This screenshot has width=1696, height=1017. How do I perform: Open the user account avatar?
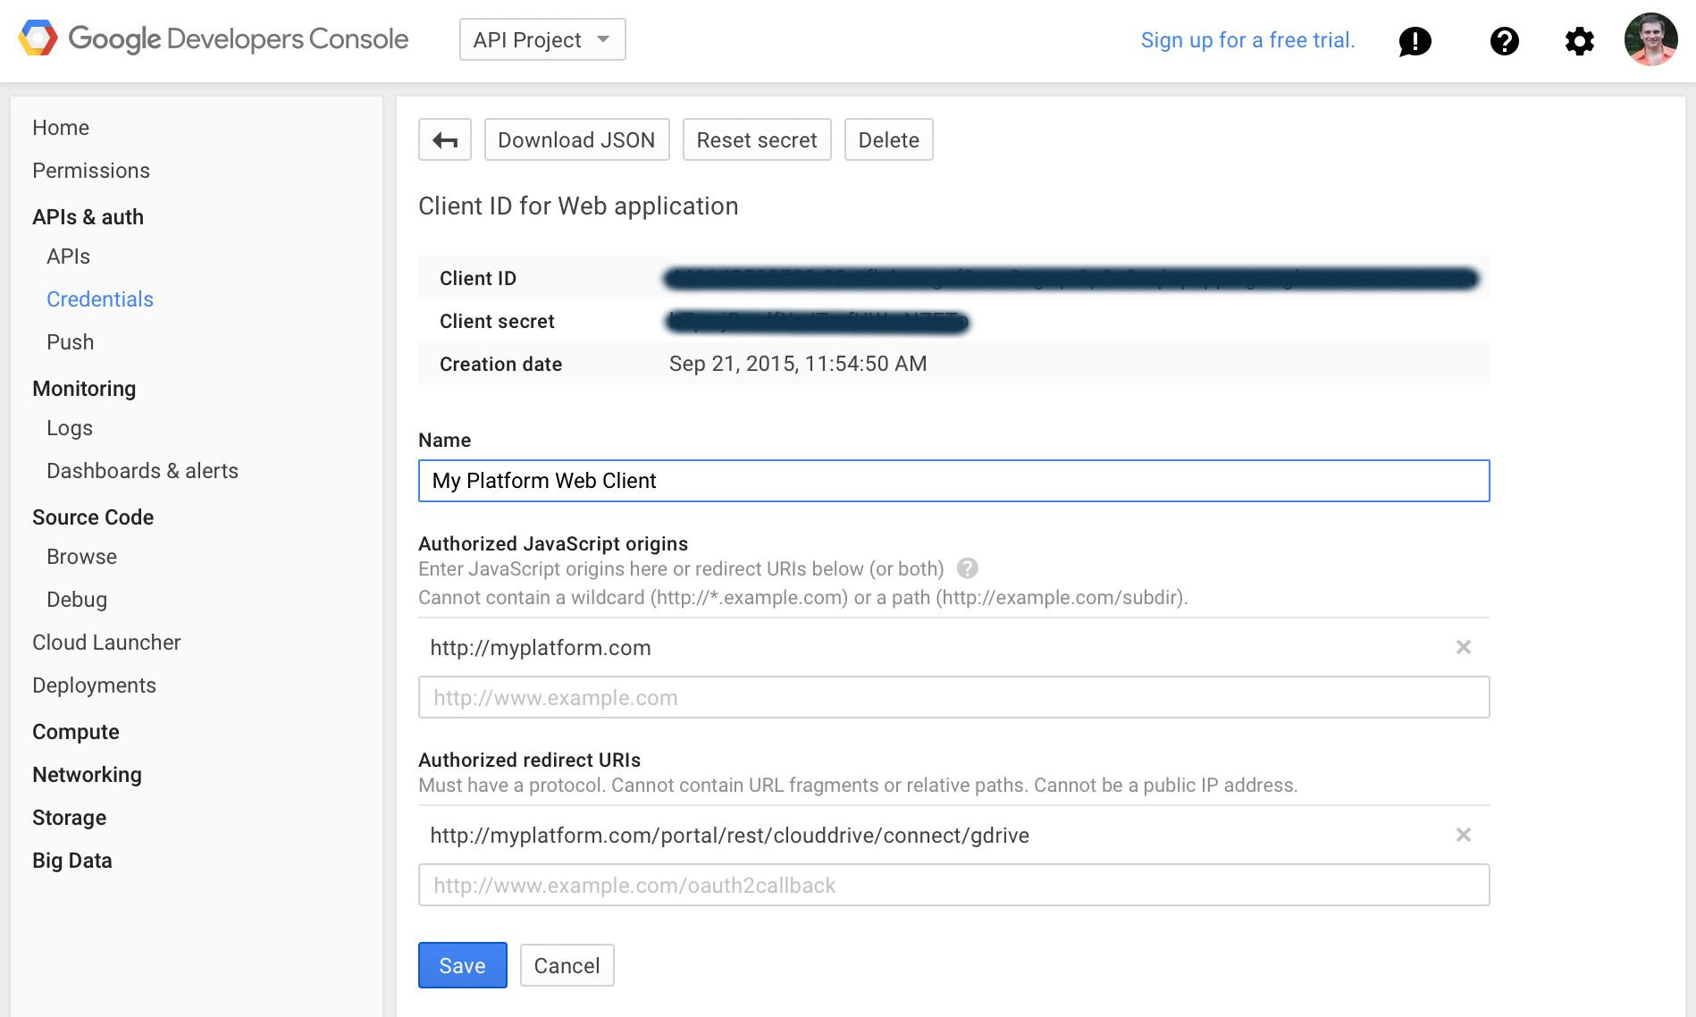click(x=1650, y=39)
